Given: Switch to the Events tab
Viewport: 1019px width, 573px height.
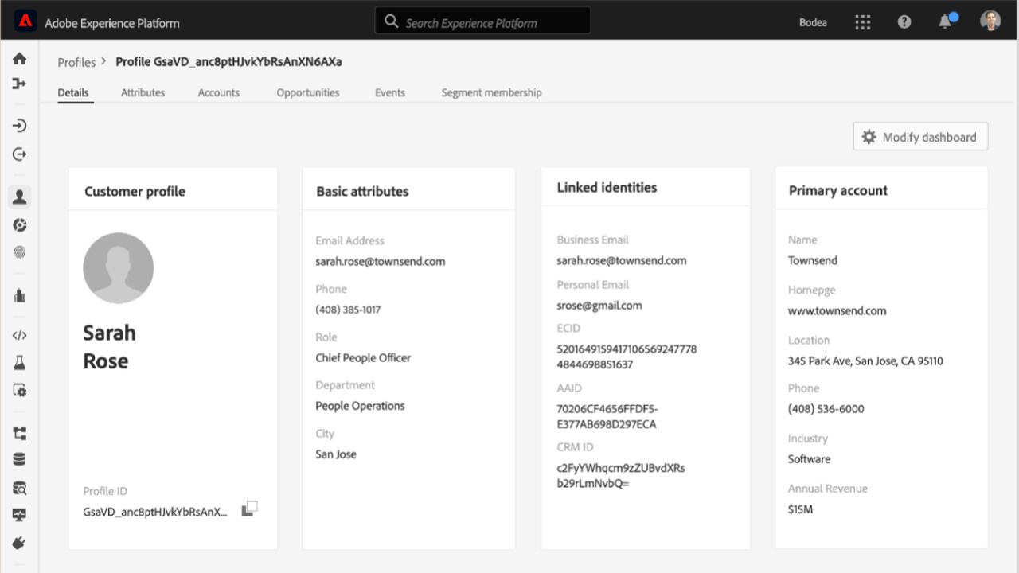Looking at the screenshot, I should pos(390,92).
